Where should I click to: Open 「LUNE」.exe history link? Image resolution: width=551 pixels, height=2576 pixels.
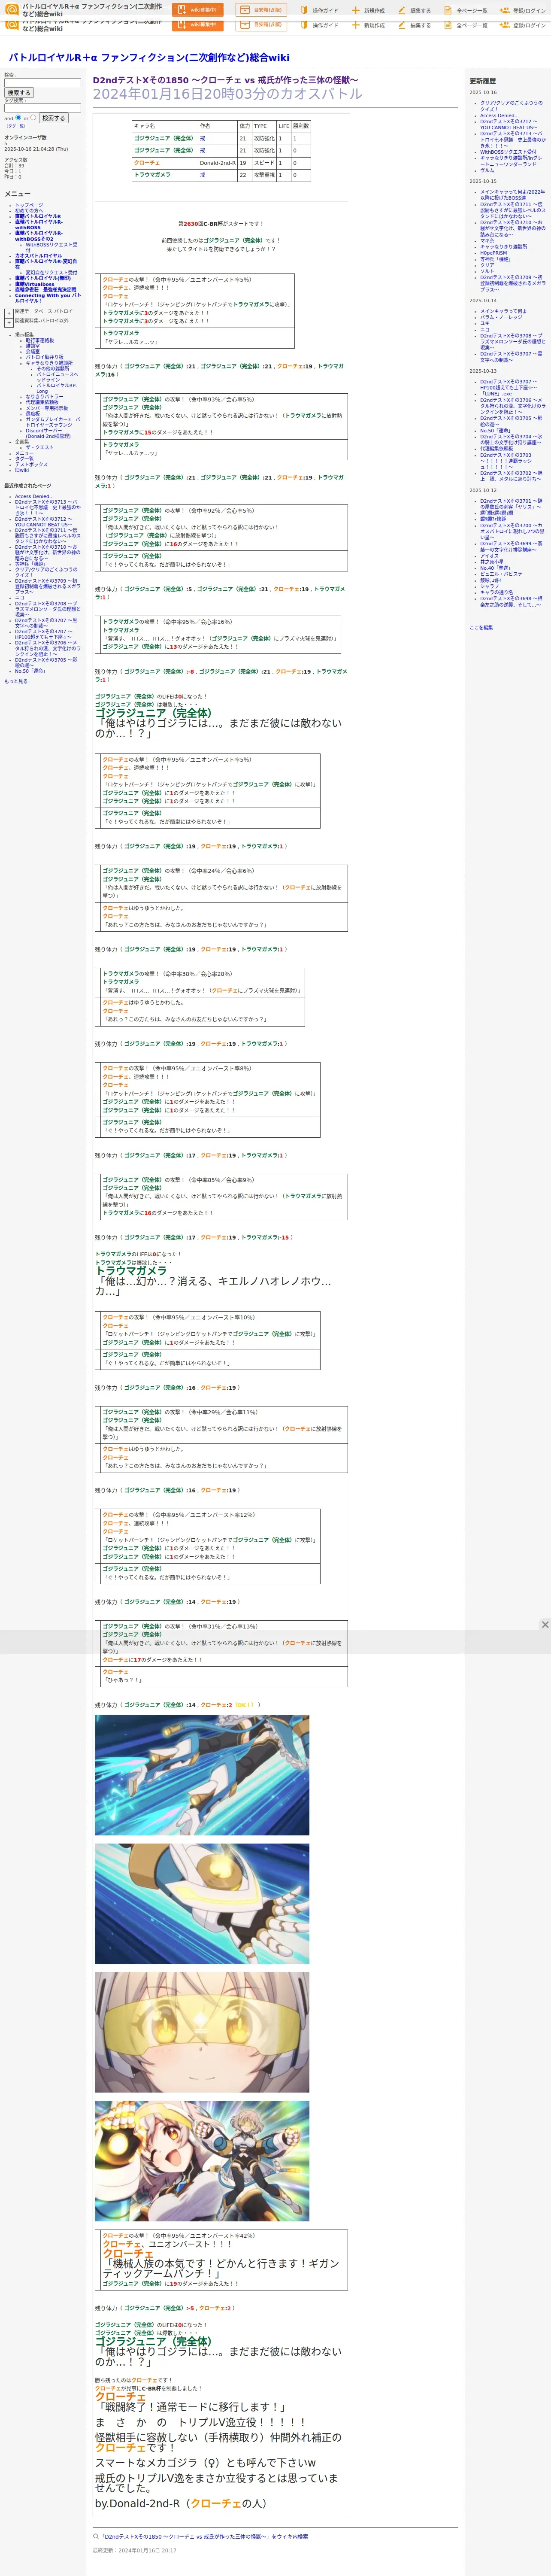(x=496, y=394)
